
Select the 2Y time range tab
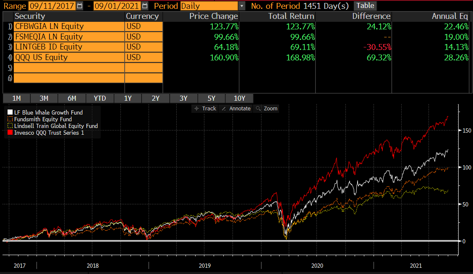tap(156, 98)
